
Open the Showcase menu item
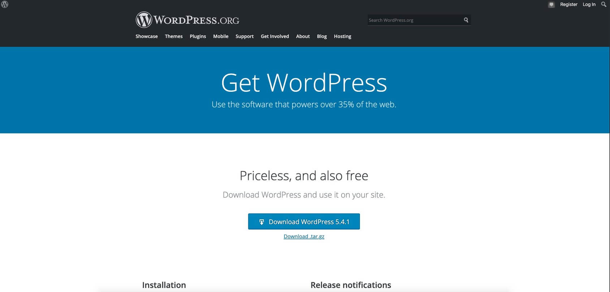[x=146, y=36]
